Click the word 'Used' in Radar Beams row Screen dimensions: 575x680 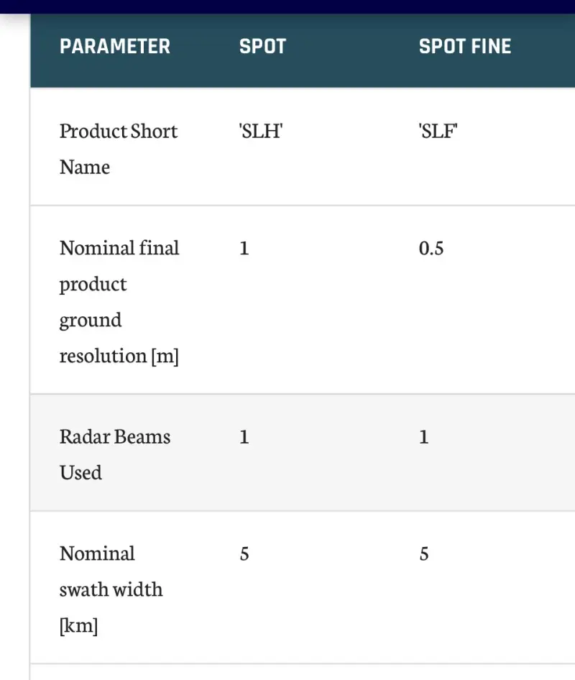pos(80,473)
